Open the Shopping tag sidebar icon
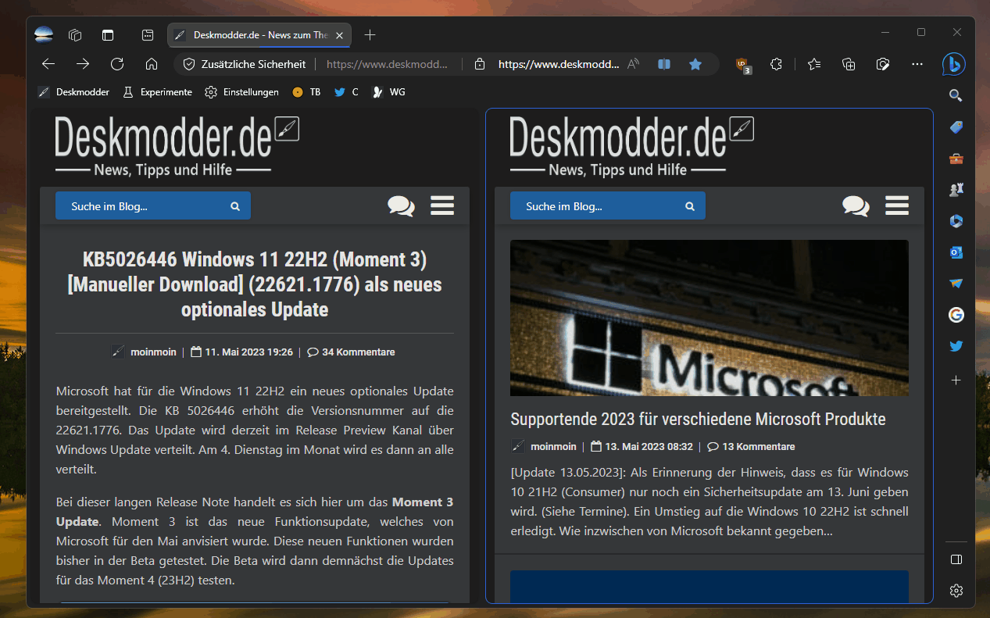This screenshot has width=990, height=618. pos(956,127)
